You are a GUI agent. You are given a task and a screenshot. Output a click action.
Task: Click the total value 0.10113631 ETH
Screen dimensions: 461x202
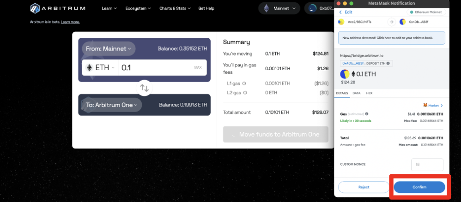pyautogui.click(x=430, y=138)
